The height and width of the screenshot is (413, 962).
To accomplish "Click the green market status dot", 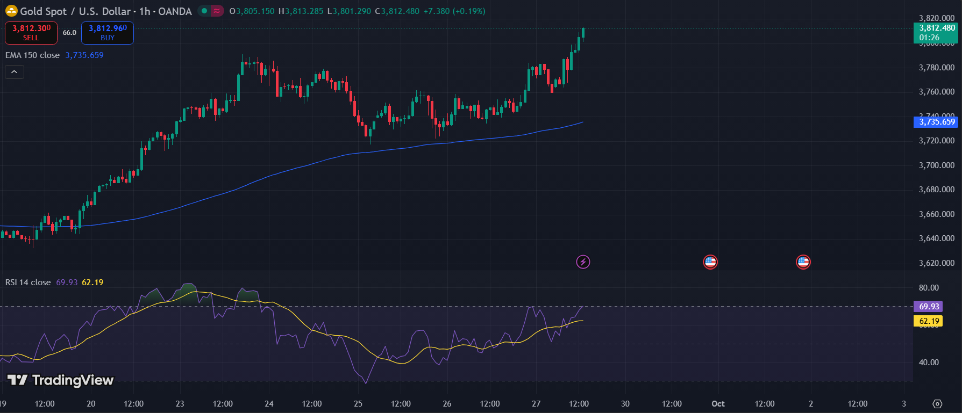I will (x=204, y=11).
